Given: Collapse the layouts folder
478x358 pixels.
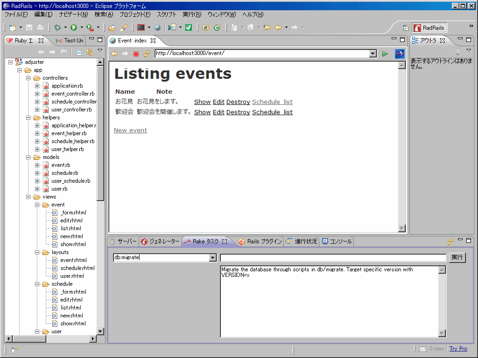Looking at the screenshot, I should pyautogui.click(x=37, y=252).
